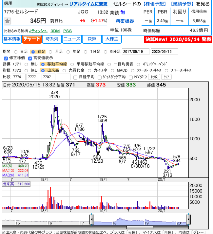
Task: Click start date field 2017/05/19
Action: tap(135, 52)
